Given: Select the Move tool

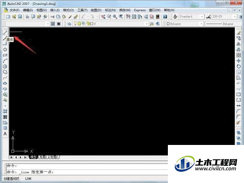Looking at the screenshot, I should [239, 61].
